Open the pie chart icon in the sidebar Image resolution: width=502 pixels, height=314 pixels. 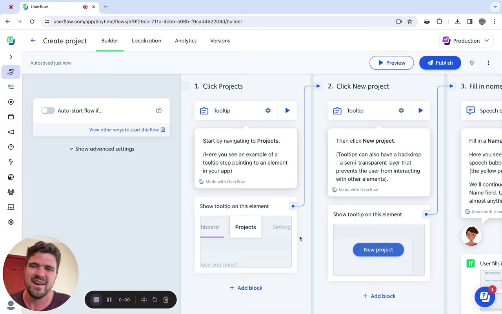tap(11, 177)
